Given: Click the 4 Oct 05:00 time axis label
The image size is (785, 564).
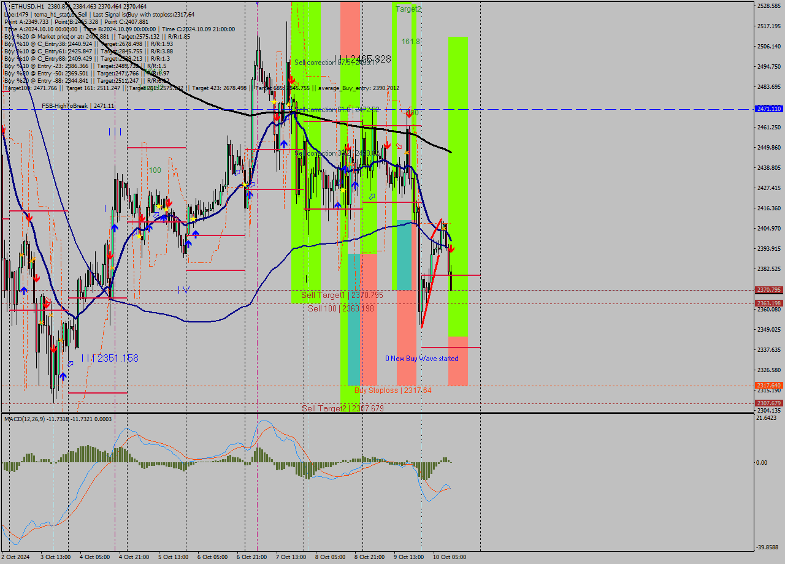Looking at the screenshot, I should pos(94,557).
